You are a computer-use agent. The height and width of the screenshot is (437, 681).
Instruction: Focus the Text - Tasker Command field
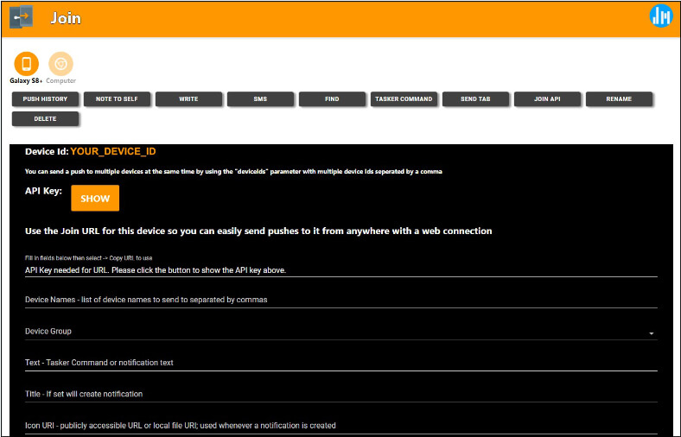(341, 363)
